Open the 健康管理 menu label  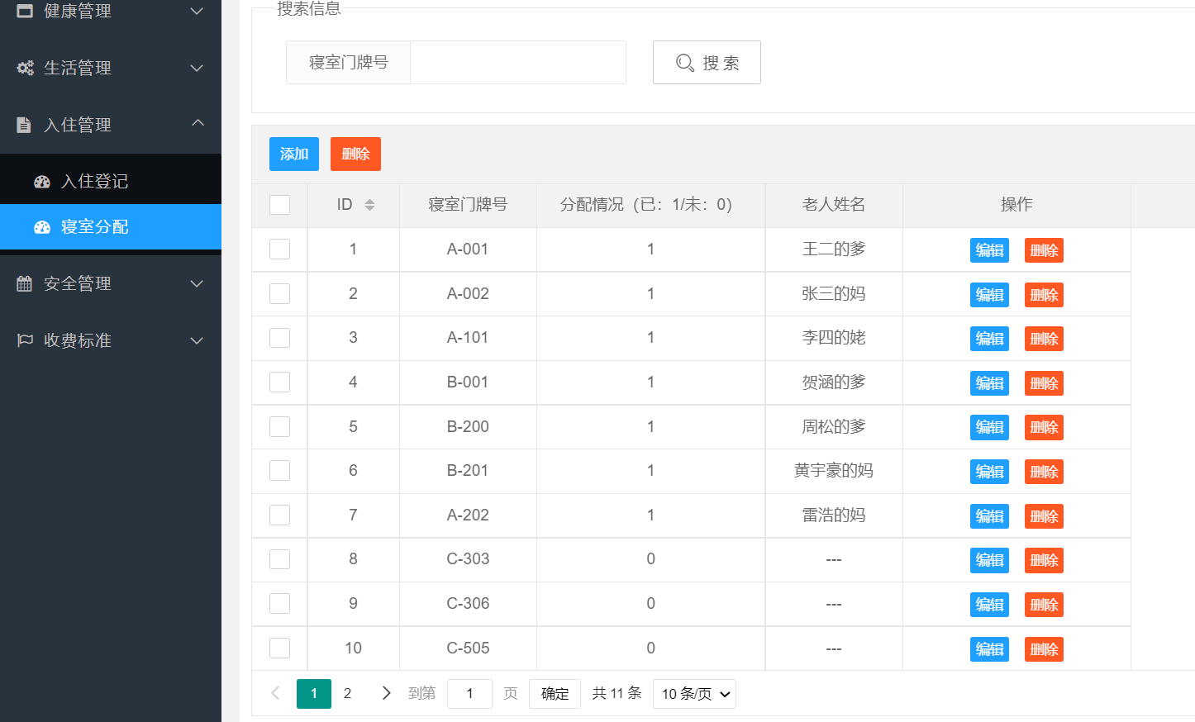[x=78, y=11]
